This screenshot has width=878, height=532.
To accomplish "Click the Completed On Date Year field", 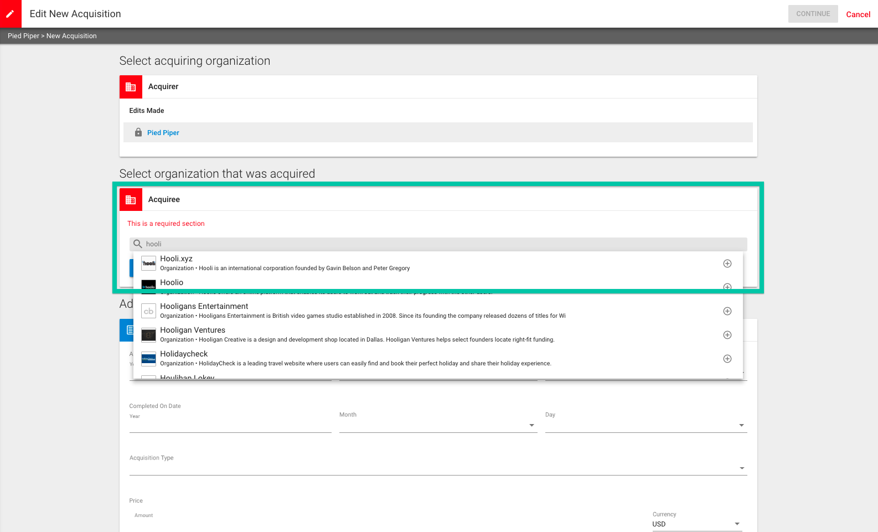I will tap(230, 425).
